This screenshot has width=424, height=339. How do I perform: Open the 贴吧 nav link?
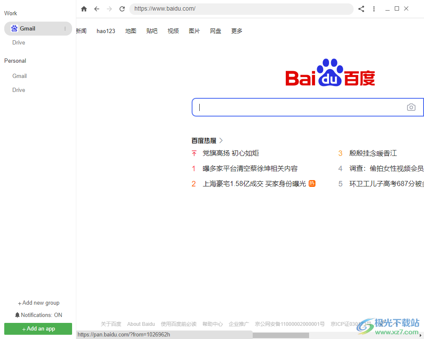point(152,31)
